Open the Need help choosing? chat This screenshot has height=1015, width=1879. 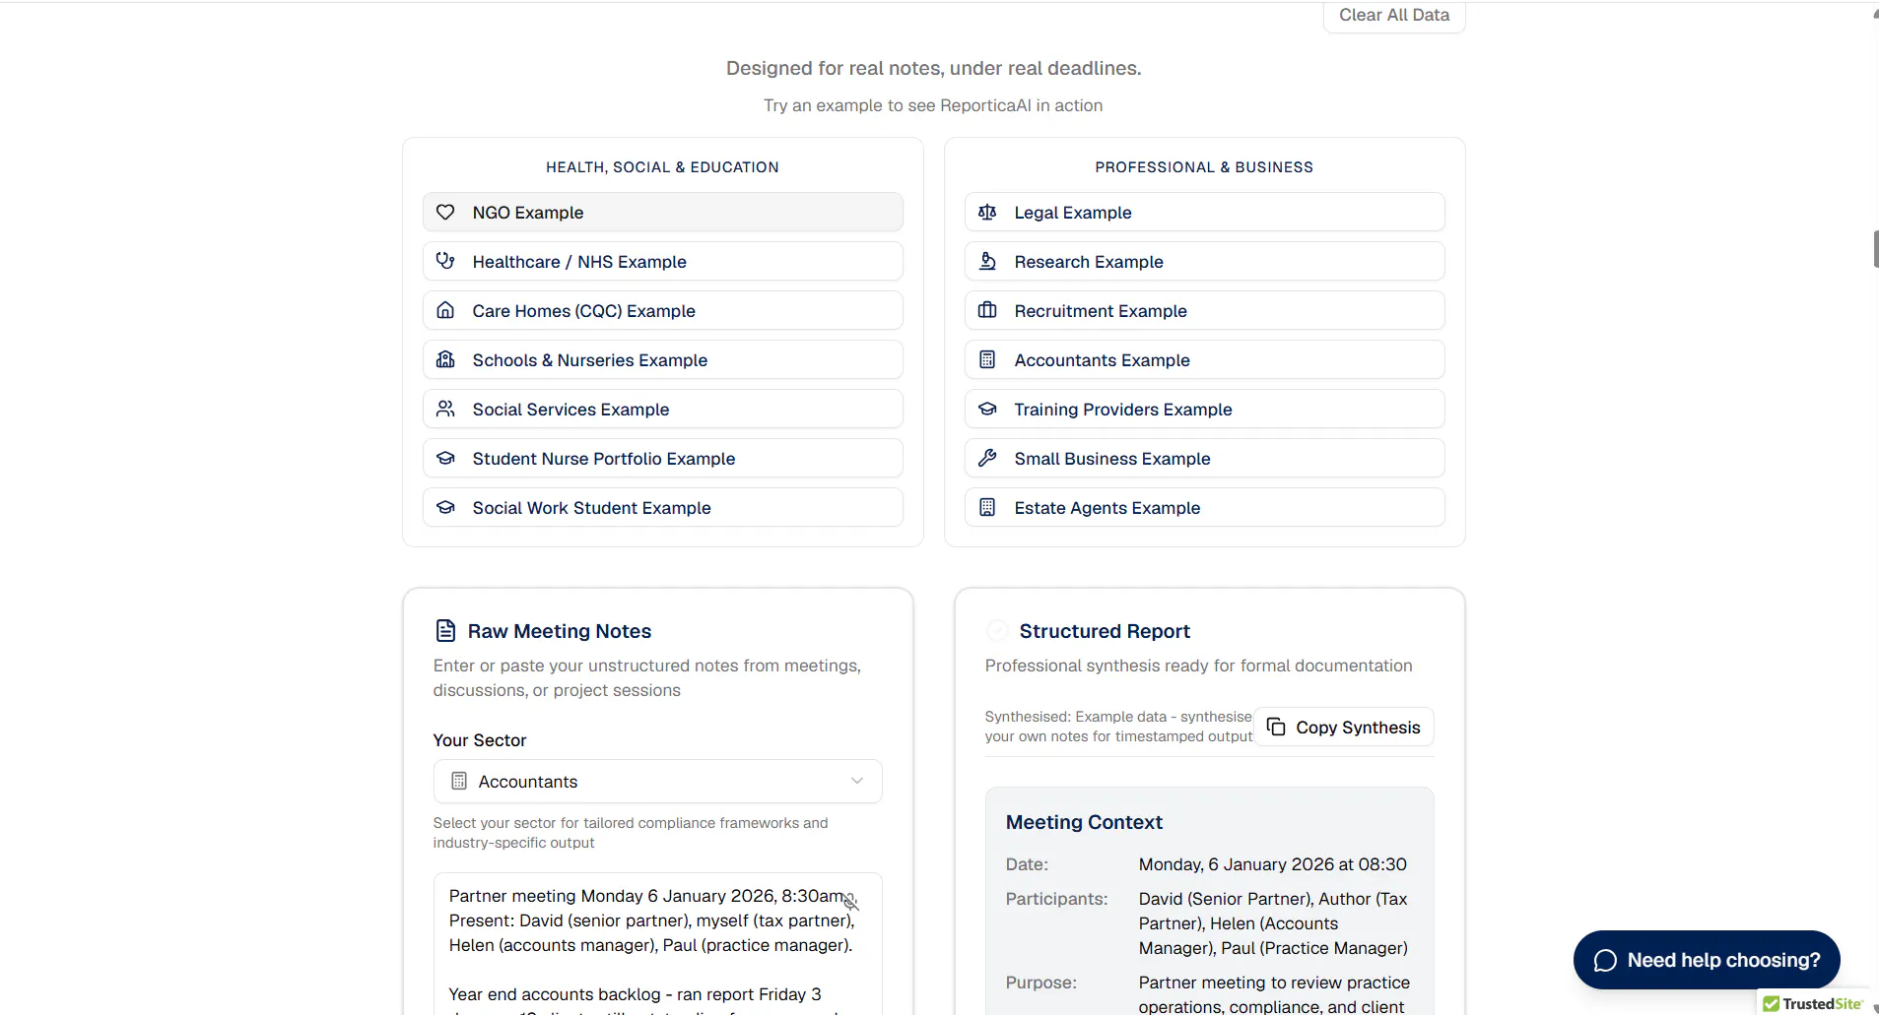pyautogui.click(x=1706, y=960)
